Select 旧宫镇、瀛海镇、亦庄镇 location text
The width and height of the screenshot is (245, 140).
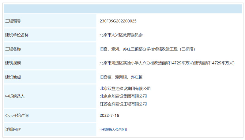click(121, 77)
